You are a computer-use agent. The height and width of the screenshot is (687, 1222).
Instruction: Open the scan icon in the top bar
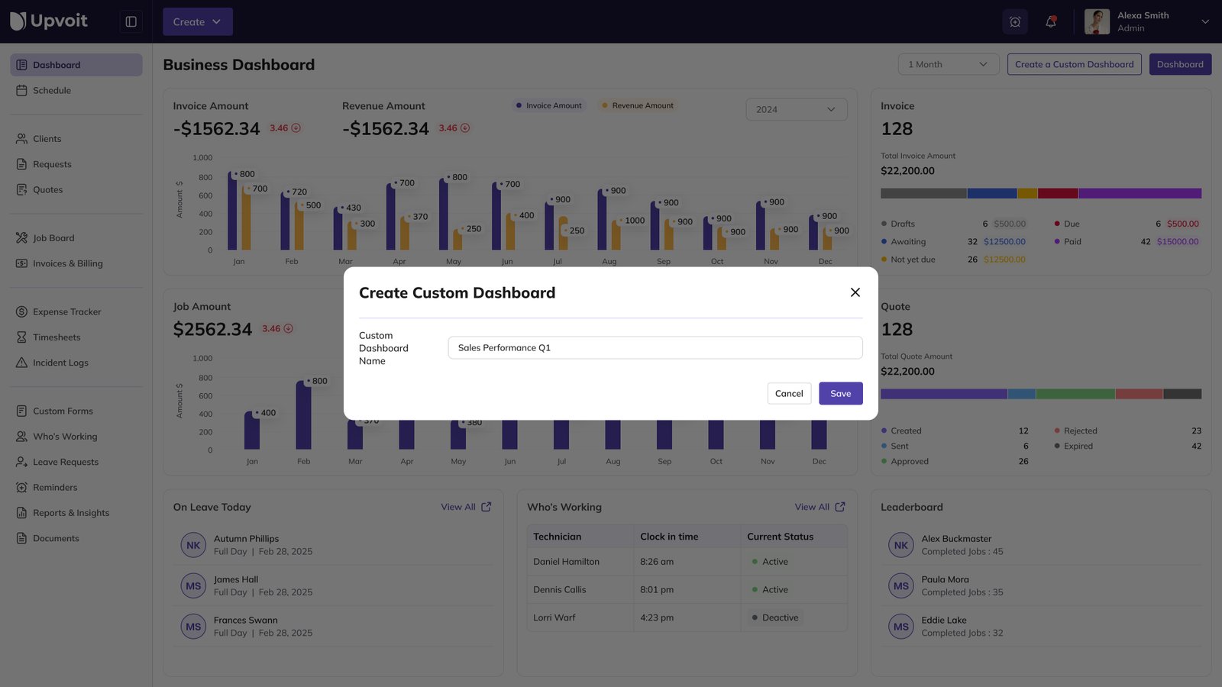(x=1014, y=21)
